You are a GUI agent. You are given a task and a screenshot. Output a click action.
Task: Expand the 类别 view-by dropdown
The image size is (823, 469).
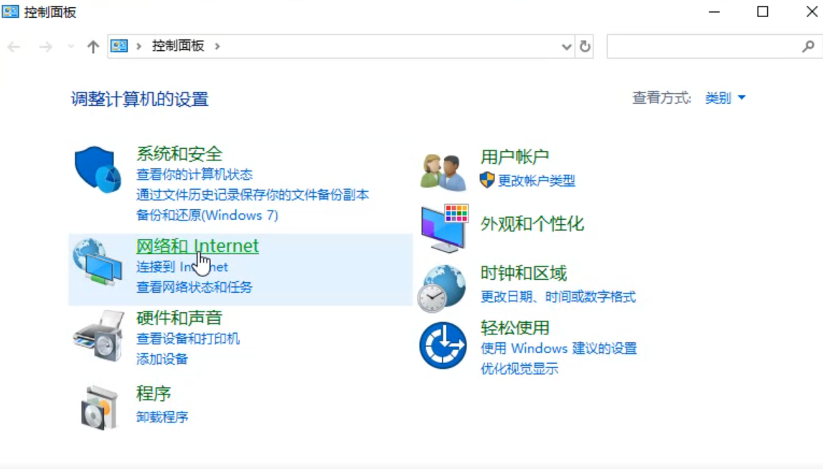pos(725,98)
